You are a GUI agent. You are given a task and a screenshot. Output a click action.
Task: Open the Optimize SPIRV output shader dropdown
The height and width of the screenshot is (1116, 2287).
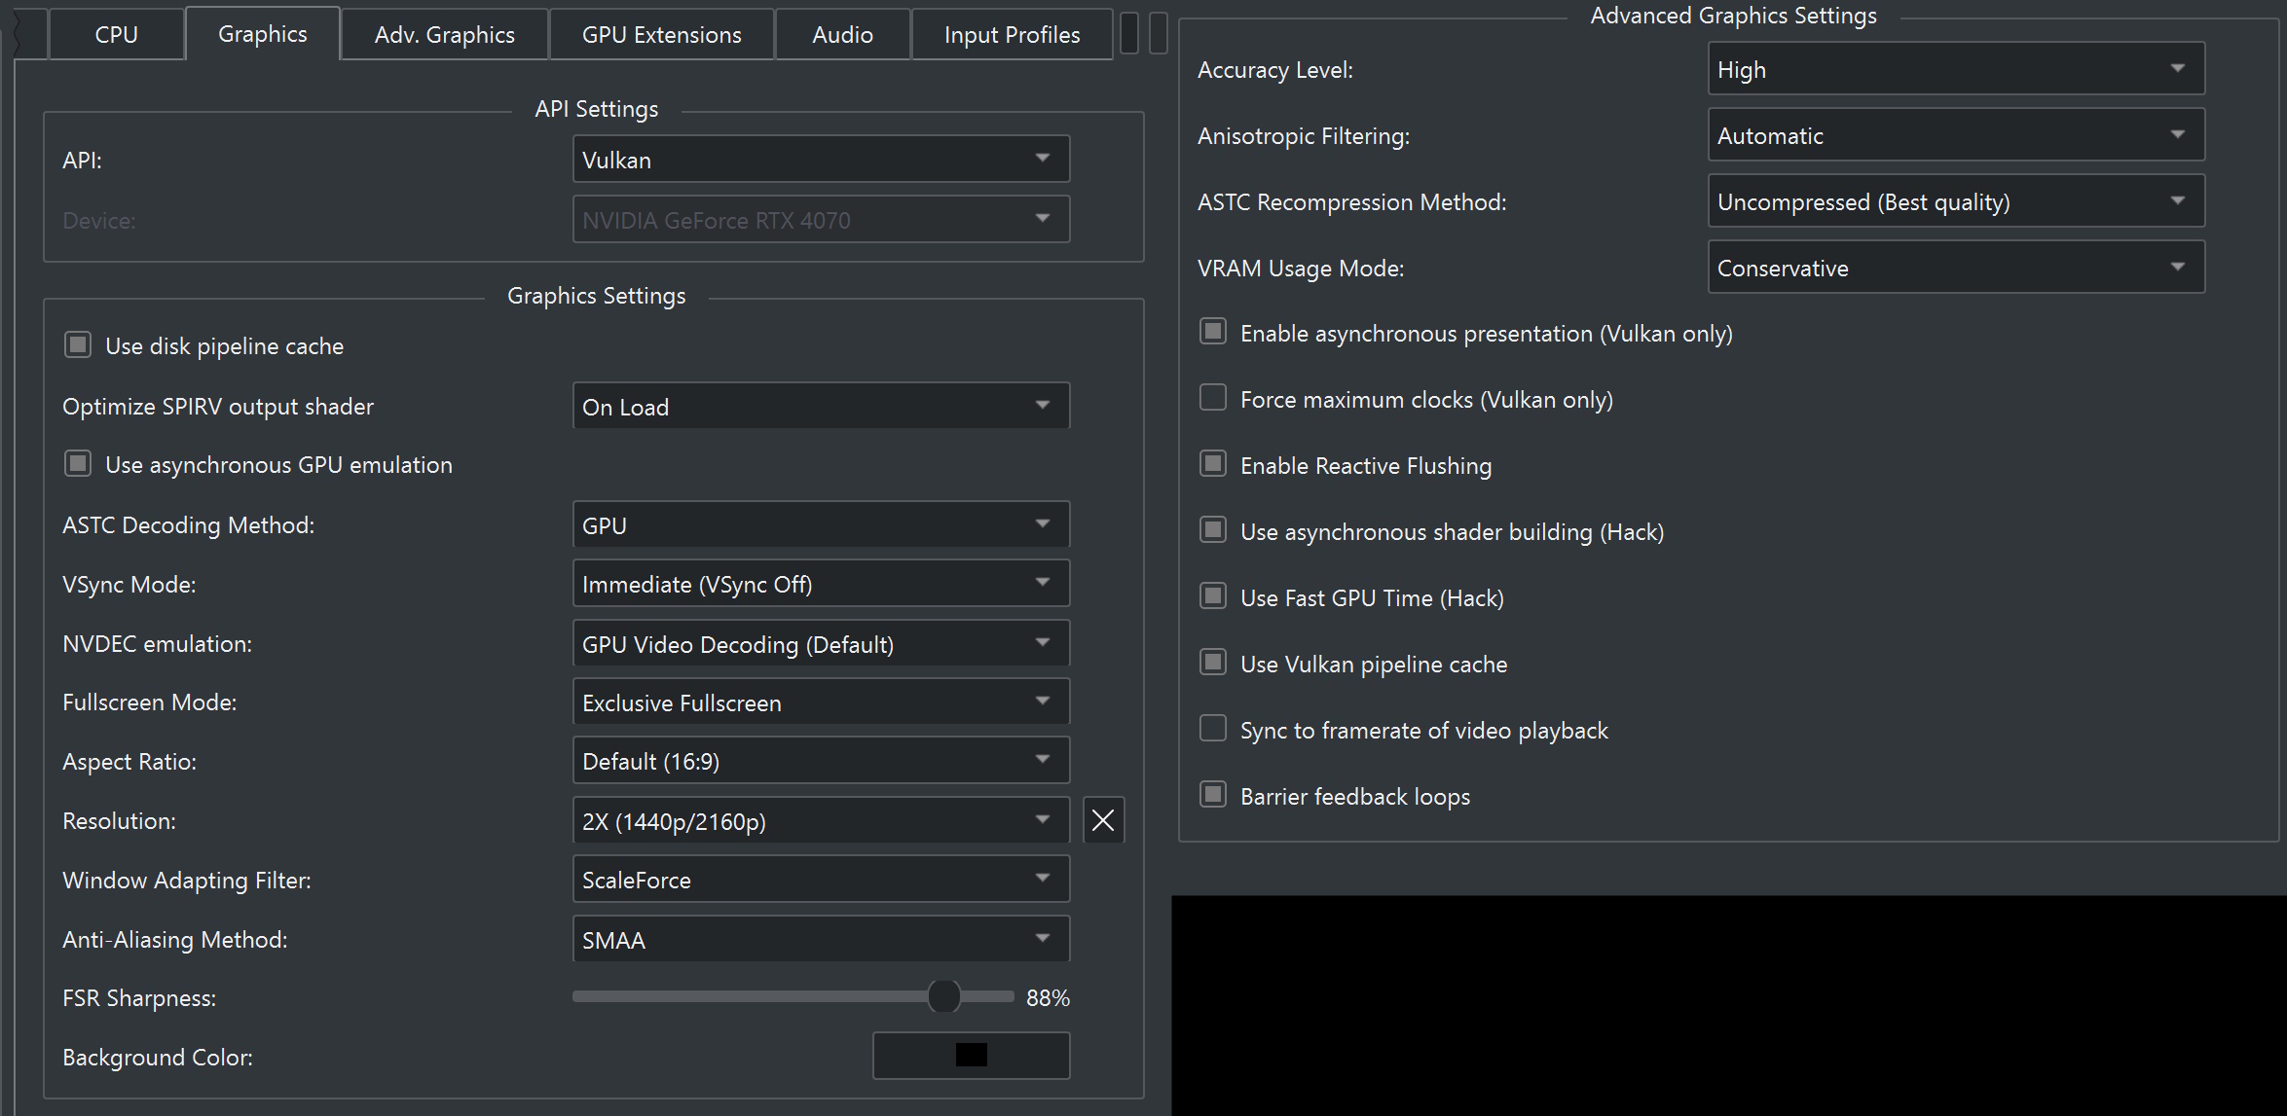821,406
